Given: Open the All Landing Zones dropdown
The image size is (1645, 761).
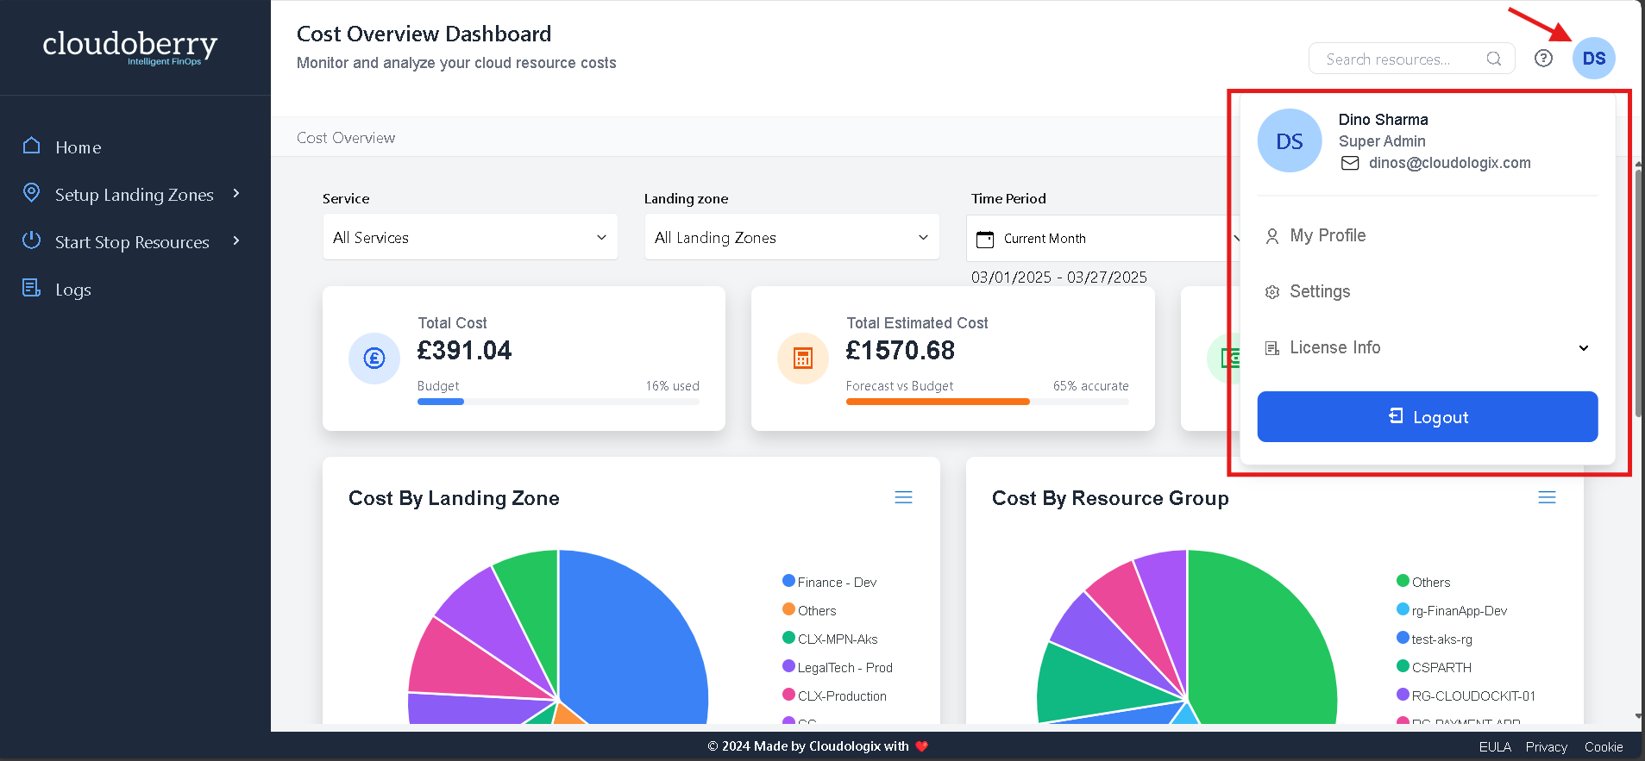Looking at the screenshot, I should click(792, 237).
